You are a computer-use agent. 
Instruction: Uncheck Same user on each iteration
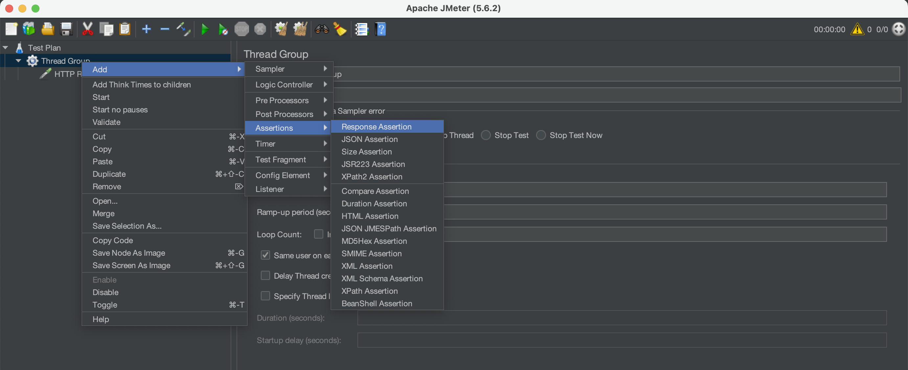[265, 255]
